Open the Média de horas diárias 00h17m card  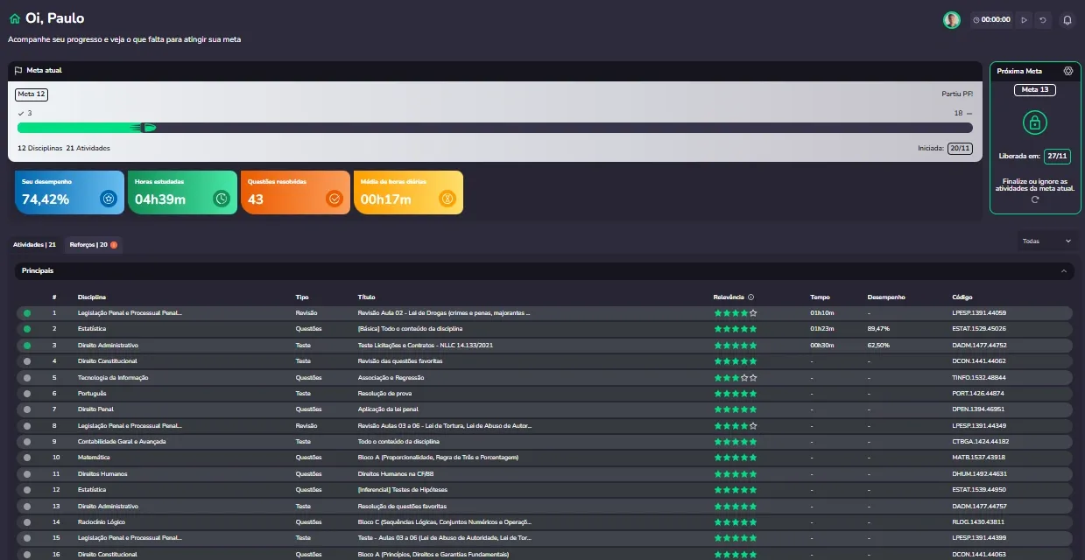[x=408, y=192]
